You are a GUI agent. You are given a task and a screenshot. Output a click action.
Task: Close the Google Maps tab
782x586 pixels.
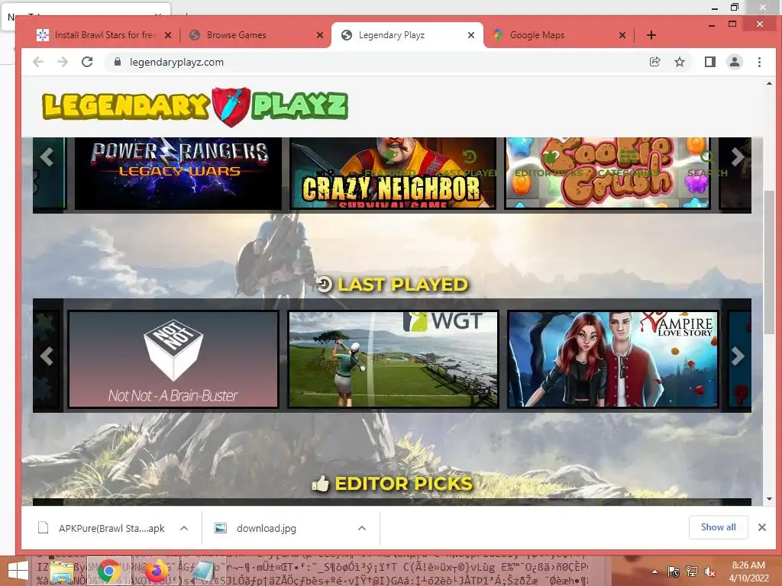pos(622,35)
